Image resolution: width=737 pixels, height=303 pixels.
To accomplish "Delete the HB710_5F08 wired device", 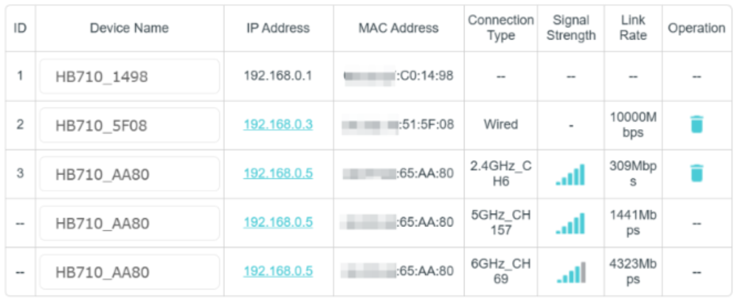I will pos(696,125).
